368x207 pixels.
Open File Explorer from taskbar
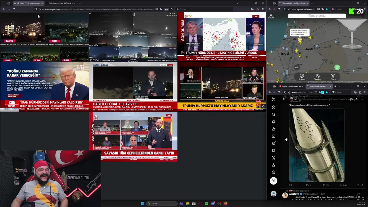(x=187, y=204)
